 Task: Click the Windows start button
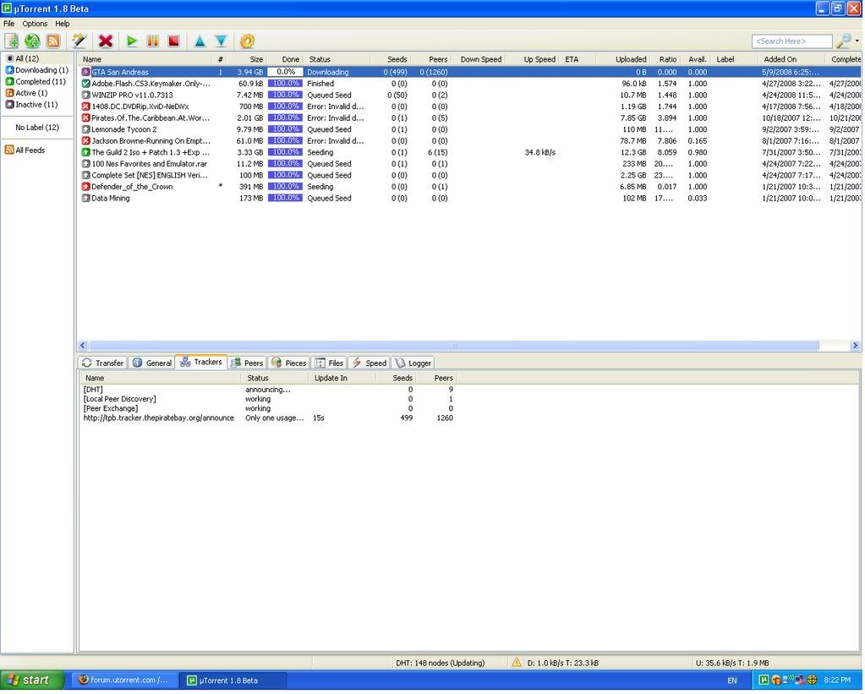(32, 680)
